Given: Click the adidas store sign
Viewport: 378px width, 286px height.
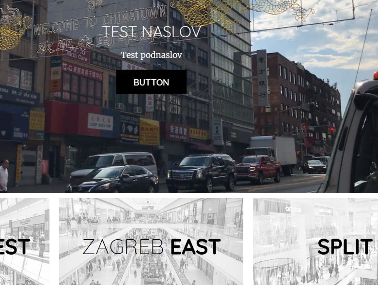Looking at the screenshot, I should click(293, 209).
